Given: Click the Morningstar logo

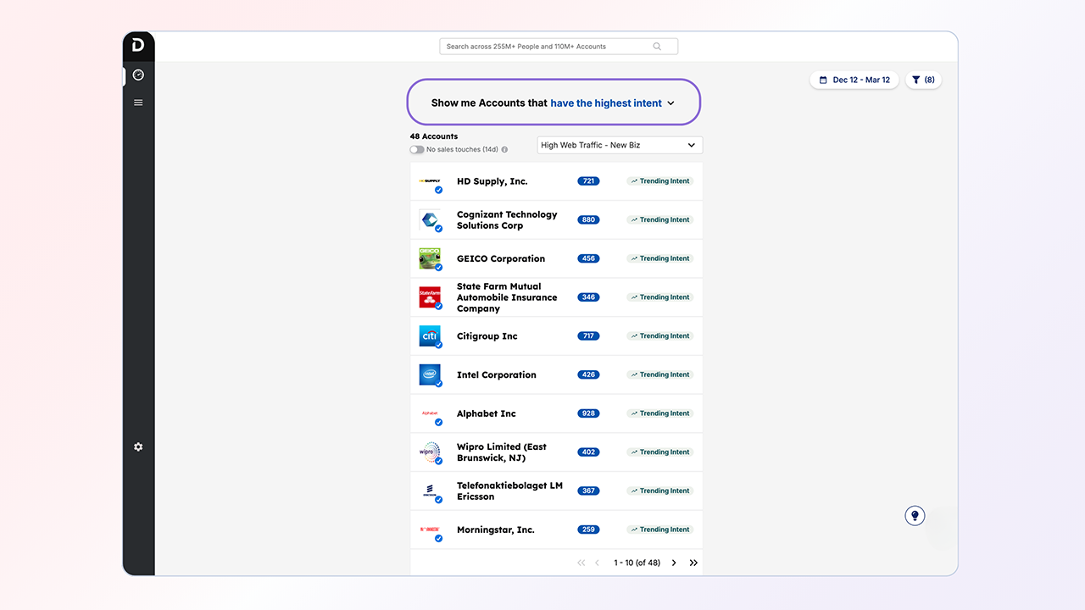Looking at the screenshot, I should click(x=430, y=530).
